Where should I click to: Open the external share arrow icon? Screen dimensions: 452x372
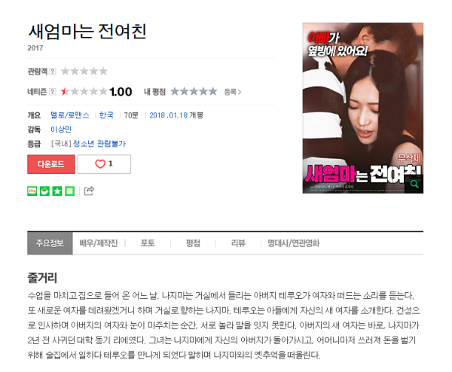click(89, 191)
